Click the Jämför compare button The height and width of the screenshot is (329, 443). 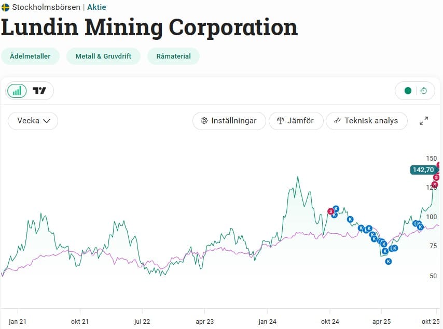pyautogui.click(x=296, y=121)
